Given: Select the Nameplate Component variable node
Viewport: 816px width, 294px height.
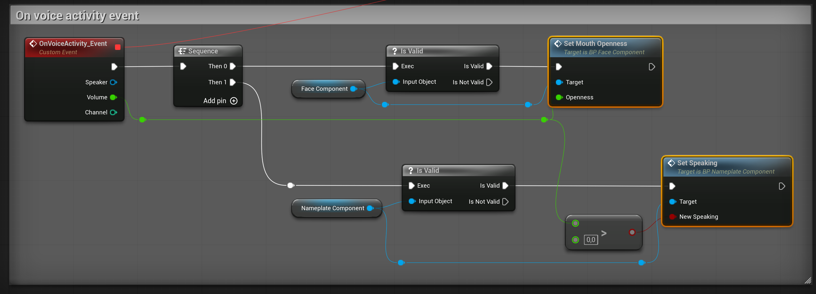Looking at the screenshot, I should [337, 208].
